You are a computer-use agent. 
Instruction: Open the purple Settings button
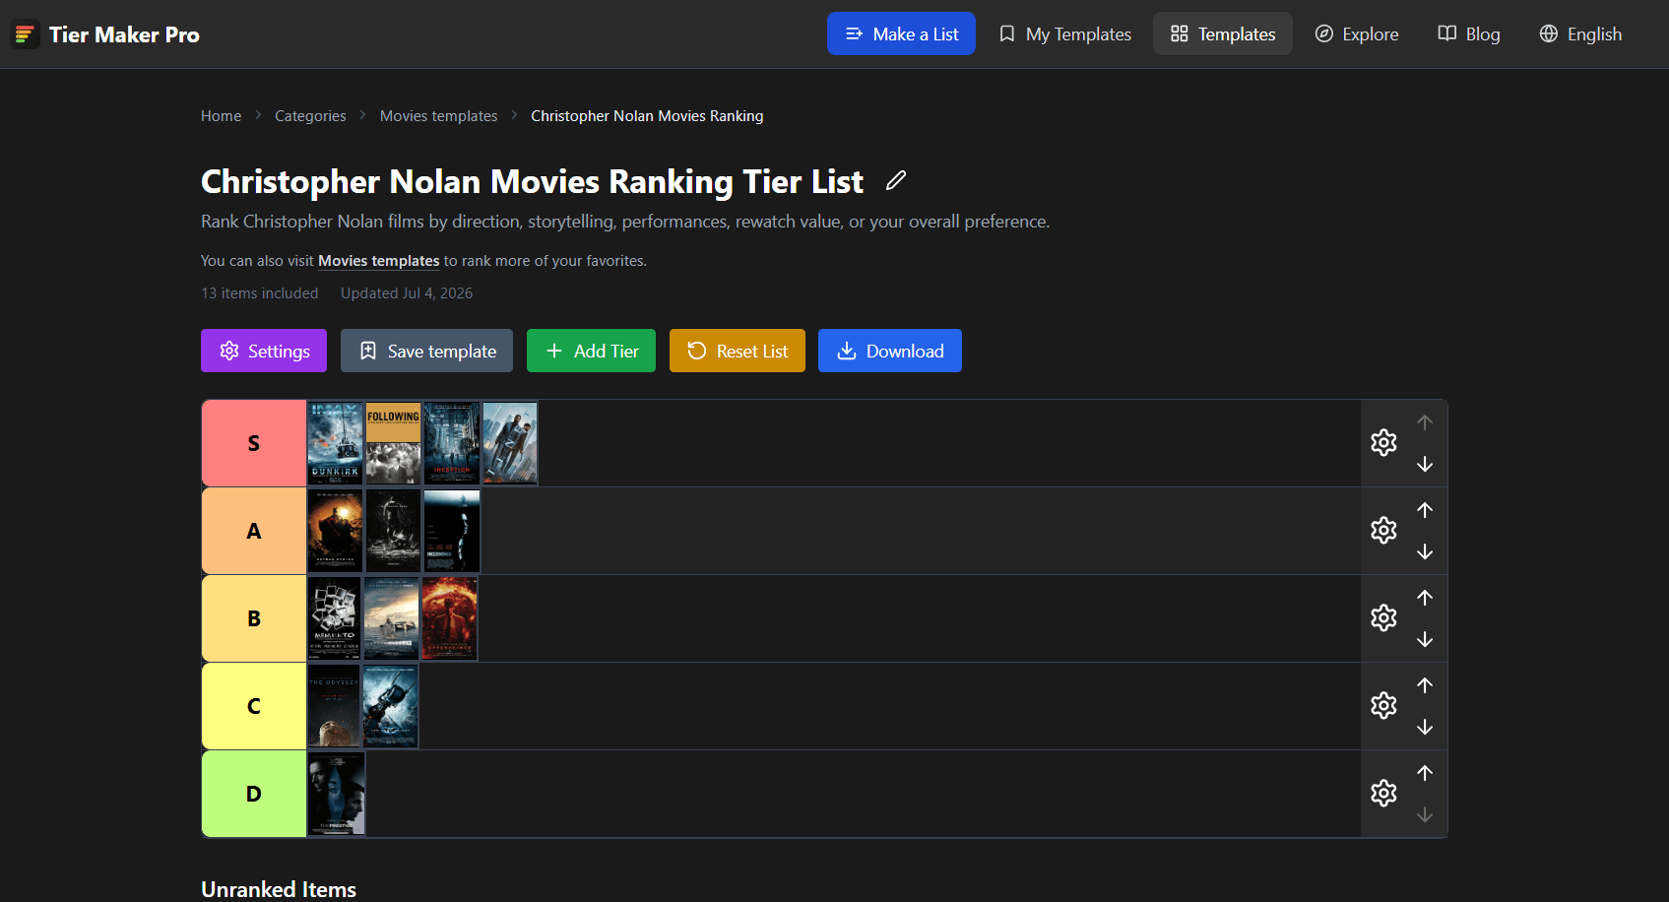coord(264,351)
